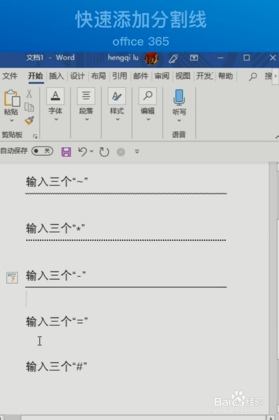Image resolution: width=279 pixels, height=420 pixels.
Task: Collapse the ribbon with the caret
Action: point(277,137)
